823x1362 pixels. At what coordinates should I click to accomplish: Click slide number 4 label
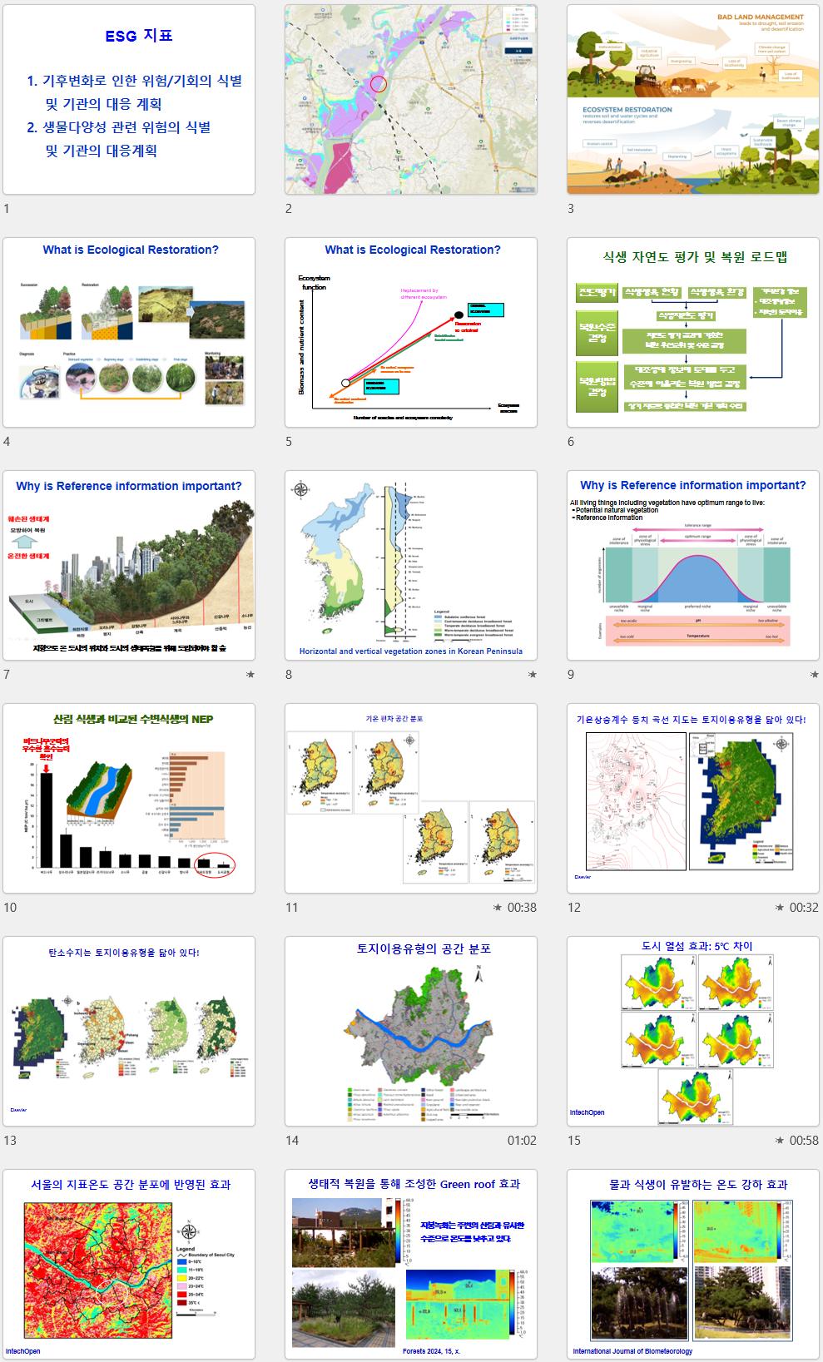click(x=7, y=442)
